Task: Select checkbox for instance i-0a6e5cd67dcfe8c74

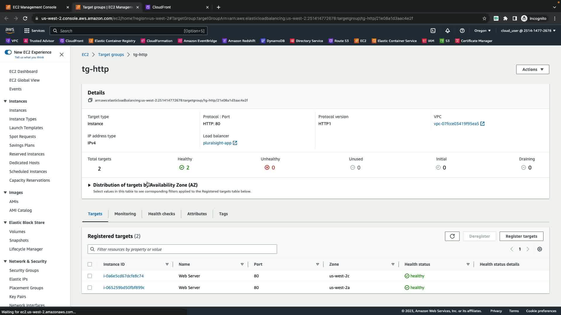Action: (x=90, y=276)
